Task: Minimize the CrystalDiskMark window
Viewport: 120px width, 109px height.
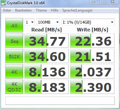Action: coord(93,2)
